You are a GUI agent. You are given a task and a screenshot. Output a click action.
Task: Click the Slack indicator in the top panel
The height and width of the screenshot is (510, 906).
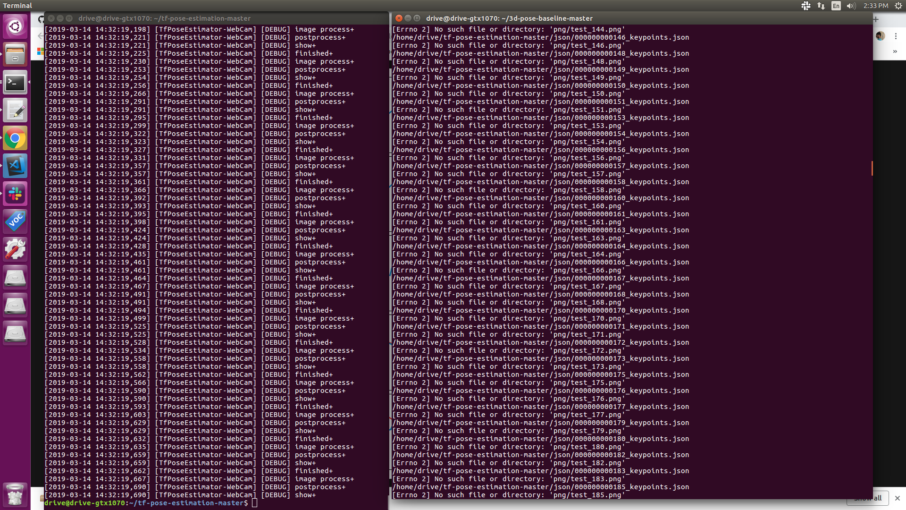[x=806, y=6]
